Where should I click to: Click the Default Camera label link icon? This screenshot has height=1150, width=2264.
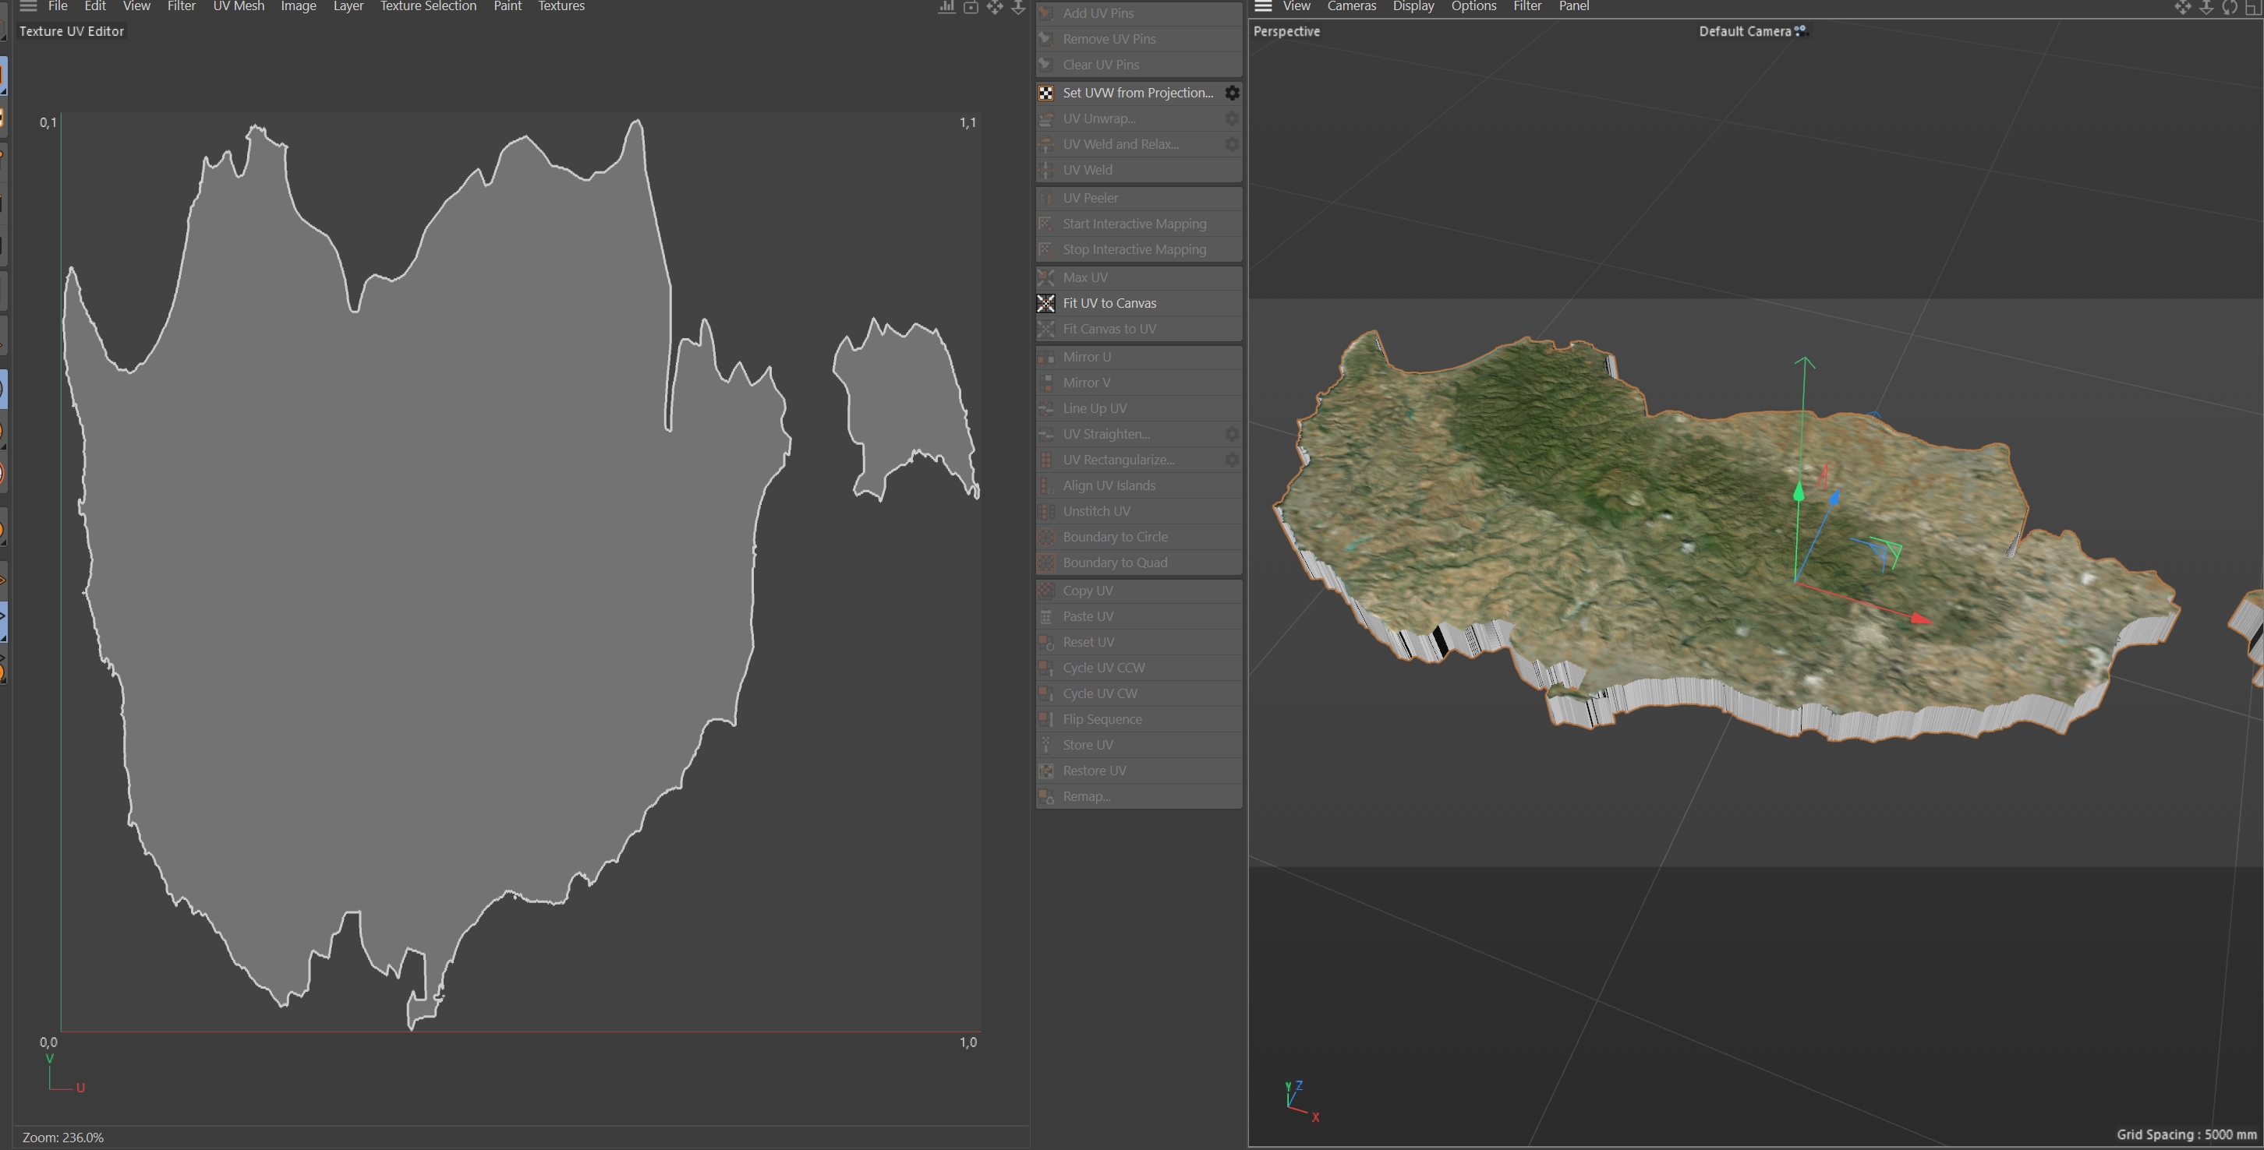click(1800, 30)
